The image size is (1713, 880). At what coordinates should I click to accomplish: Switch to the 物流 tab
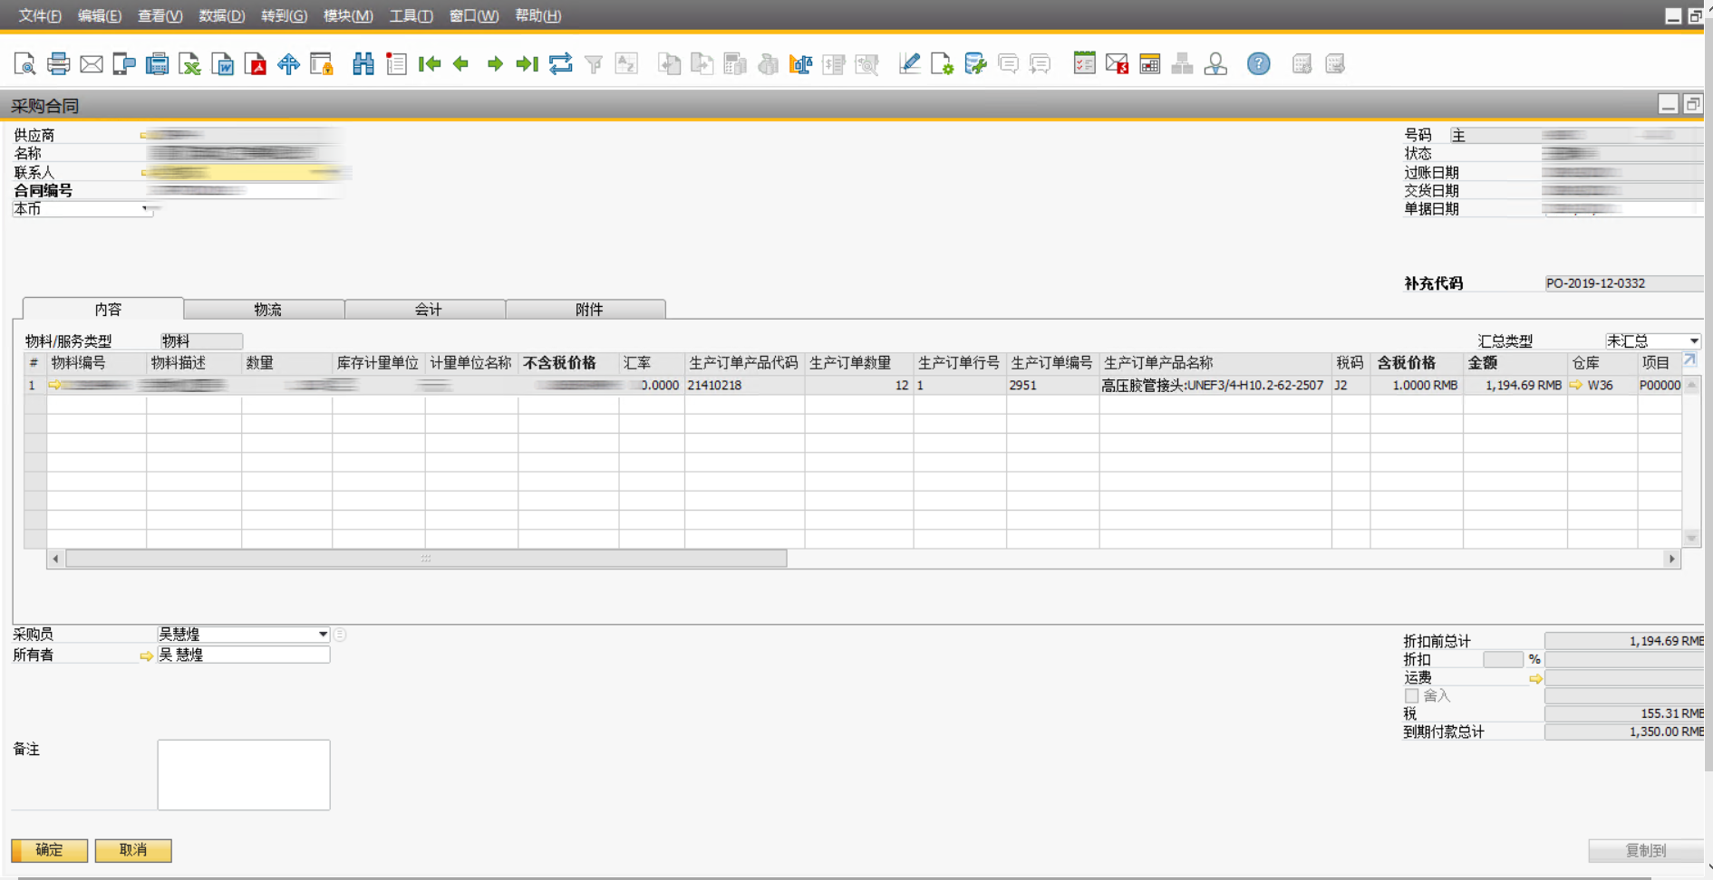point(266,310)
